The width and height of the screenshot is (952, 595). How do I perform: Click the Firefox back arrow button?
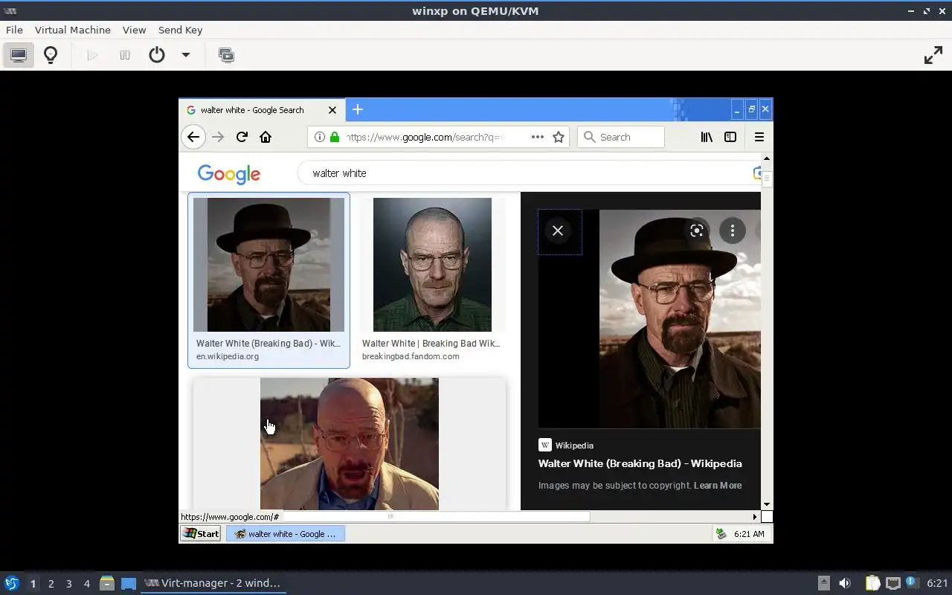[193, 137]
